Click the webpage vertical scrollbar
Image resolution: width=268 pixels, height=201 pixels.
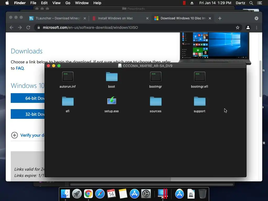click(x=260, y=79)
